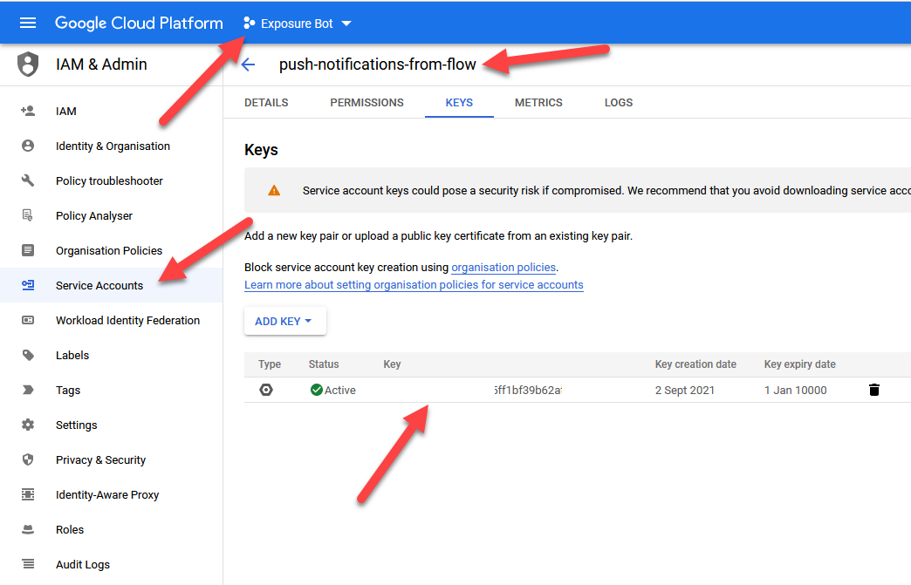Open the LOGS tab
911x585 pixels.
[x=618, y=102]
